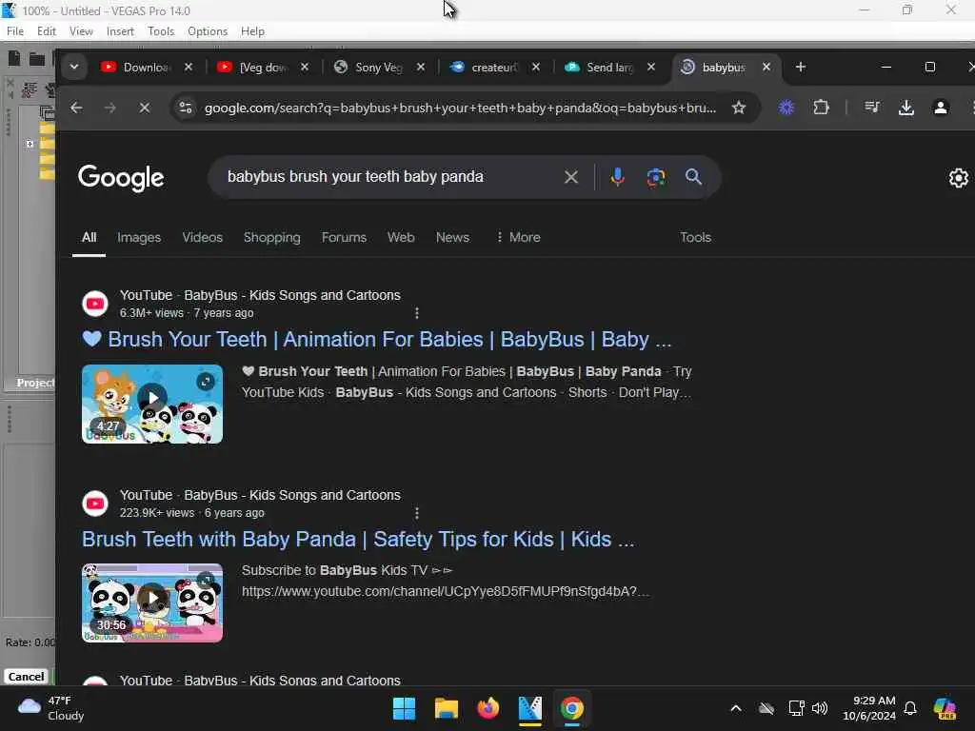Screen dimensions: 975x731
Task: Click the New project icon in VEGAS toolbar
Action: (x=13, y=59)
